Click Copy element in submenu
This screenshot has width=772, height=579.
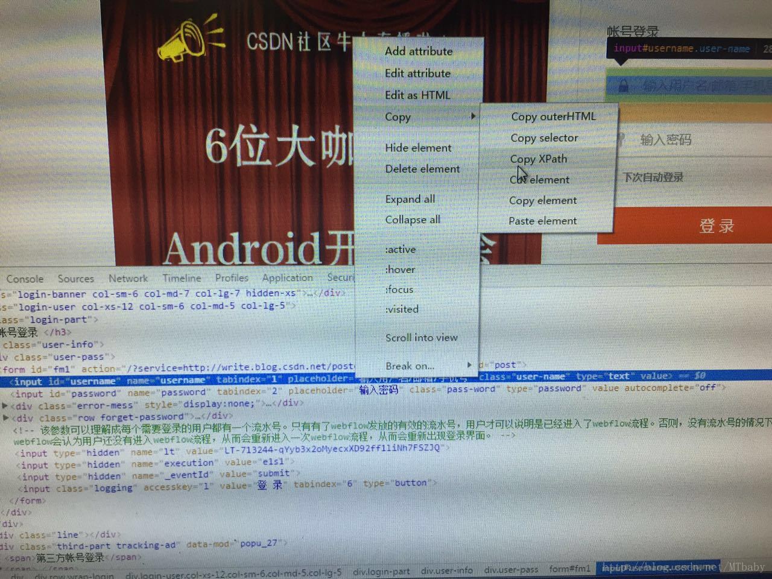click(x=543, y=200)
